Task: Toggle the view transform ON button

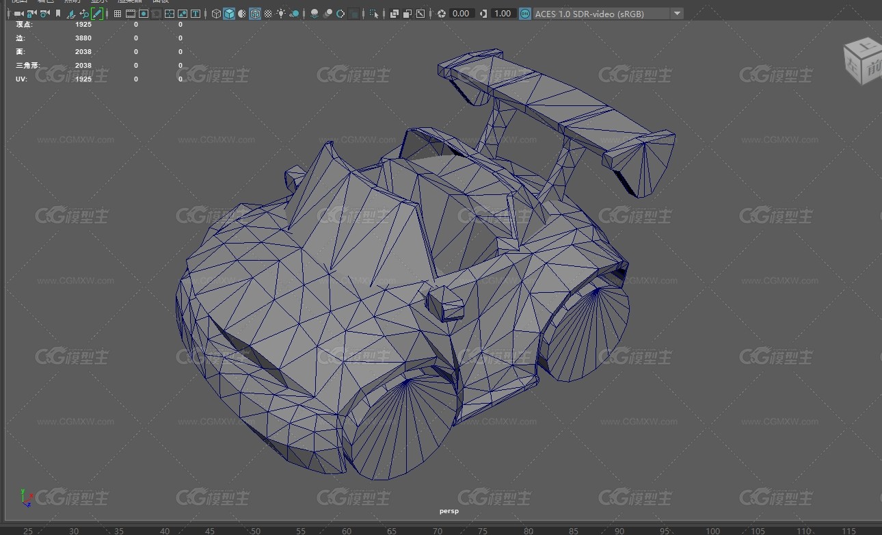Action: pos(525,14)
